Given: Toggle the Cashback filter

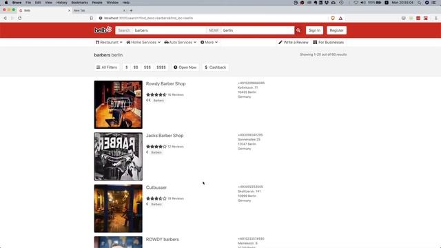Looking at the screenshot, I should pos(216,68).
